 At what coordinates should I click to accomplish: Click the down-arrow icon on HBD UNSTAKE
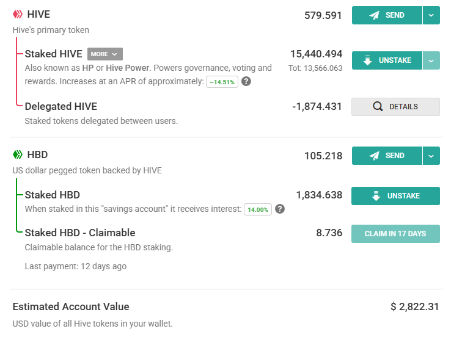coord(376,196)
